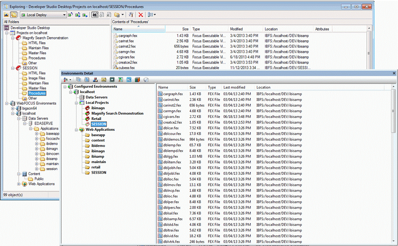Expand the Web Applications node in Explorer tree
398x246 pixels.
click(x=19, y=184)
